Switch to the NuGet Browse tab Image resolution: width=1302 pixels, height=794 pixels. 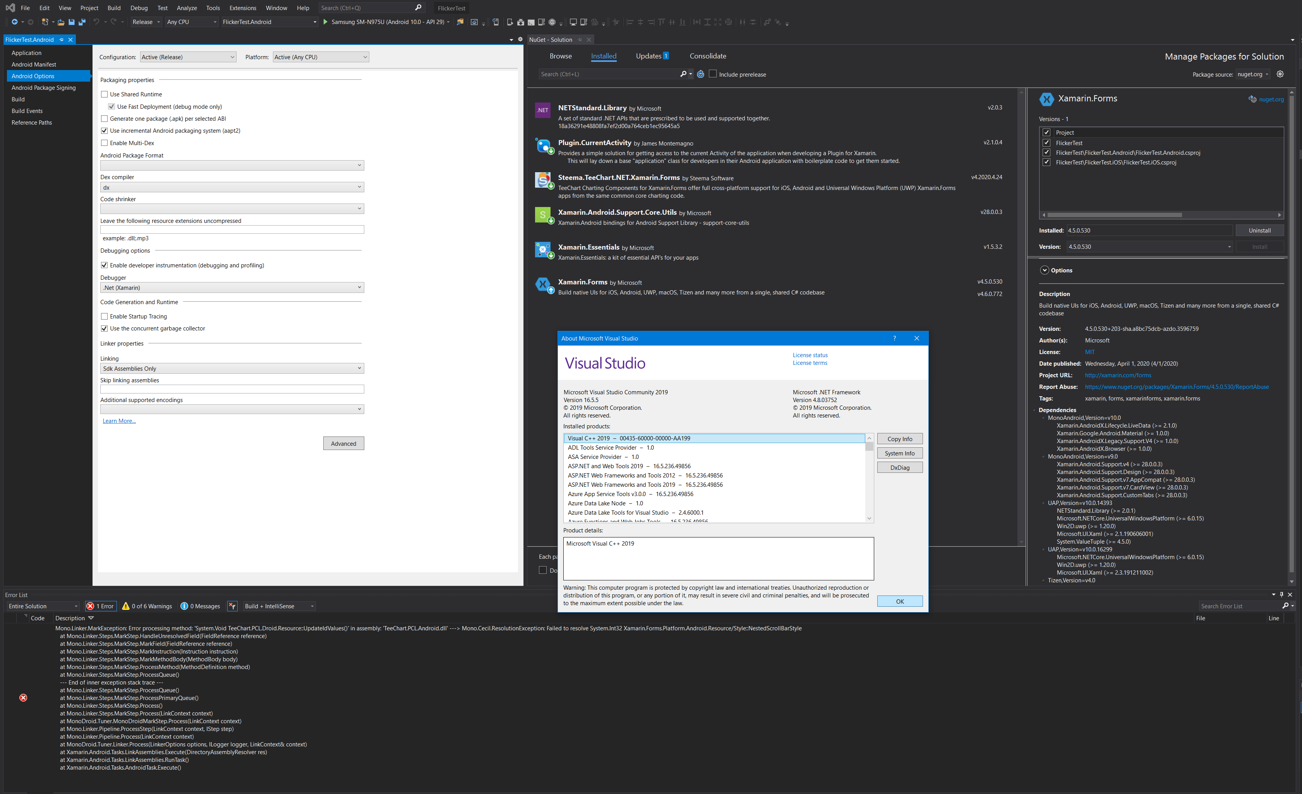(560, 56)
